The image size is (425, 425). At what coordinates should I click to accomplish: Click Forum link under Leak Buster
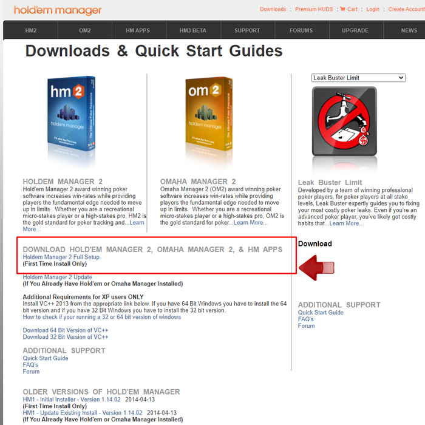pos(306,325)
